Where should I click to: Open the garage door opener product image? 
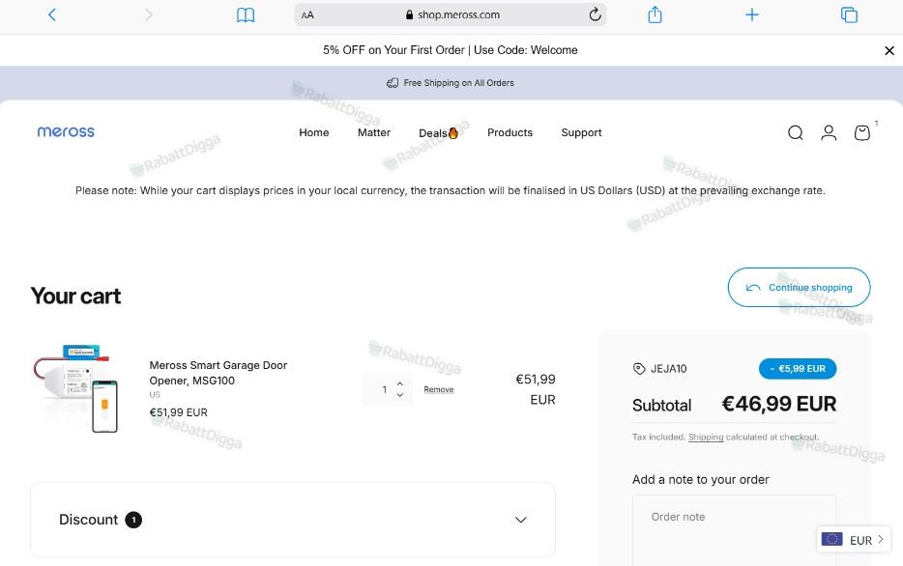pos(76,388)
